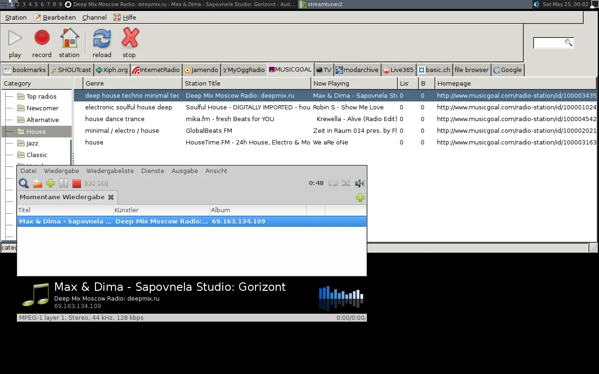Toggle shuffle mode in Audacious

click(x=346, y=183)
